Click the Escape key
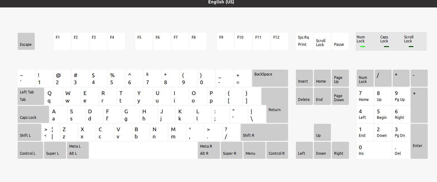The width and height of the screenshot is (437, 182). tap(26, 41)
